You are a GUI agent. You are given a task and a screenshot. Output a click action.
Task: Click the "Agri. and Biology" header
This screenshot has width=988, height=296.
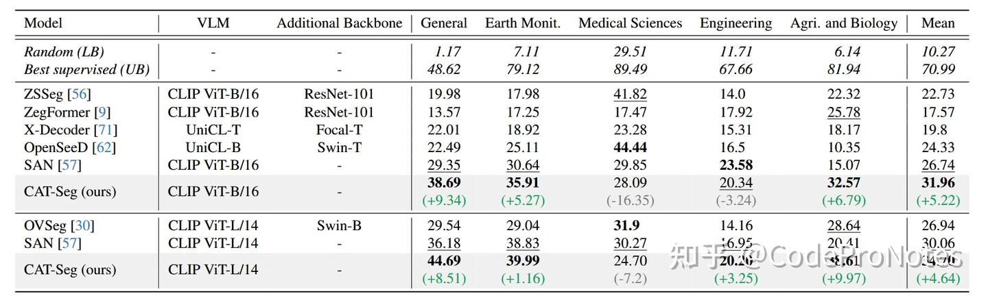click(844, 23)
